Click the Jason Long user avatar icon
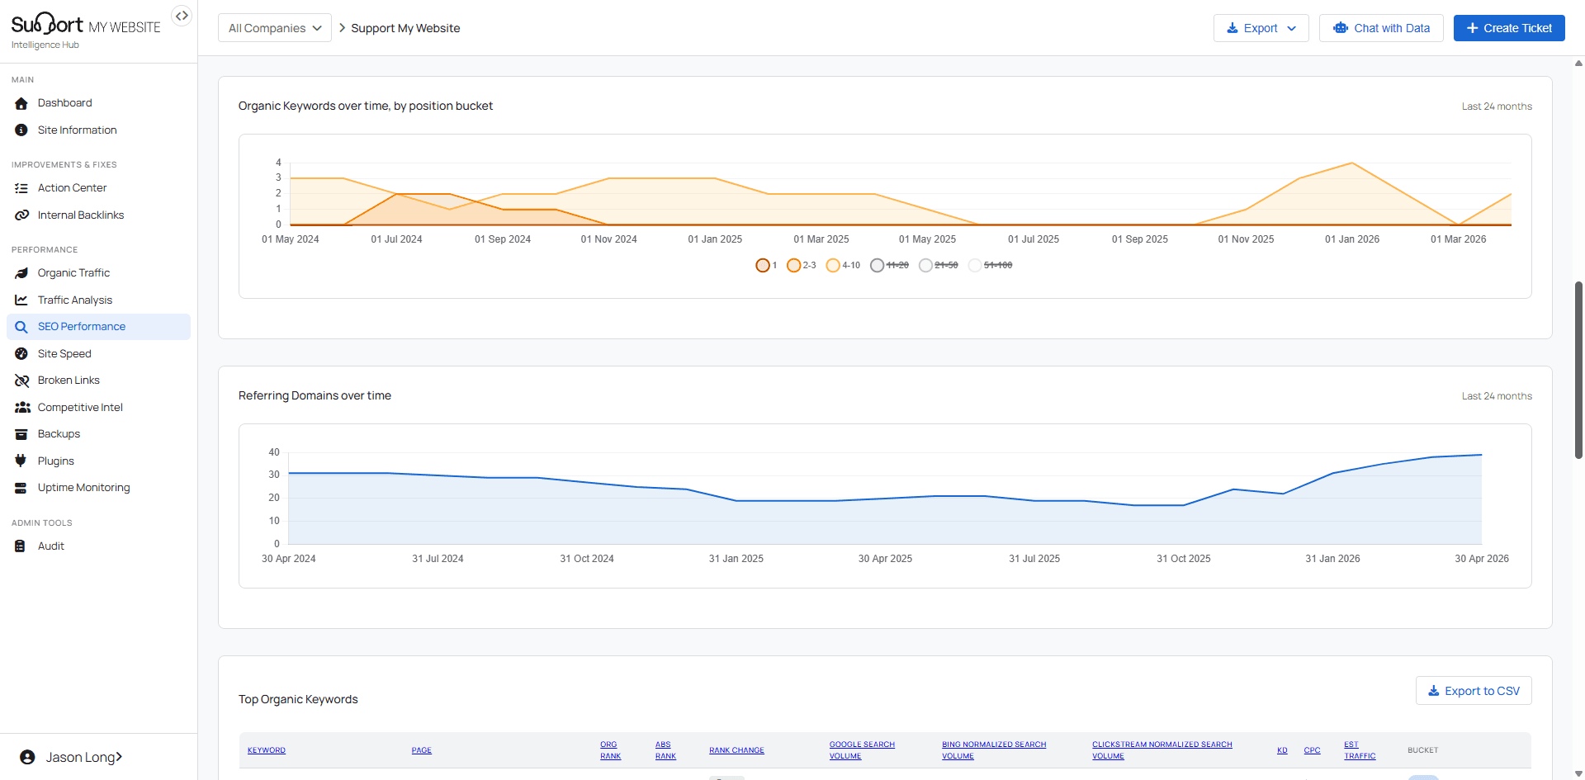The width and height of the screenshot is (1585, 780). point(27,757)
